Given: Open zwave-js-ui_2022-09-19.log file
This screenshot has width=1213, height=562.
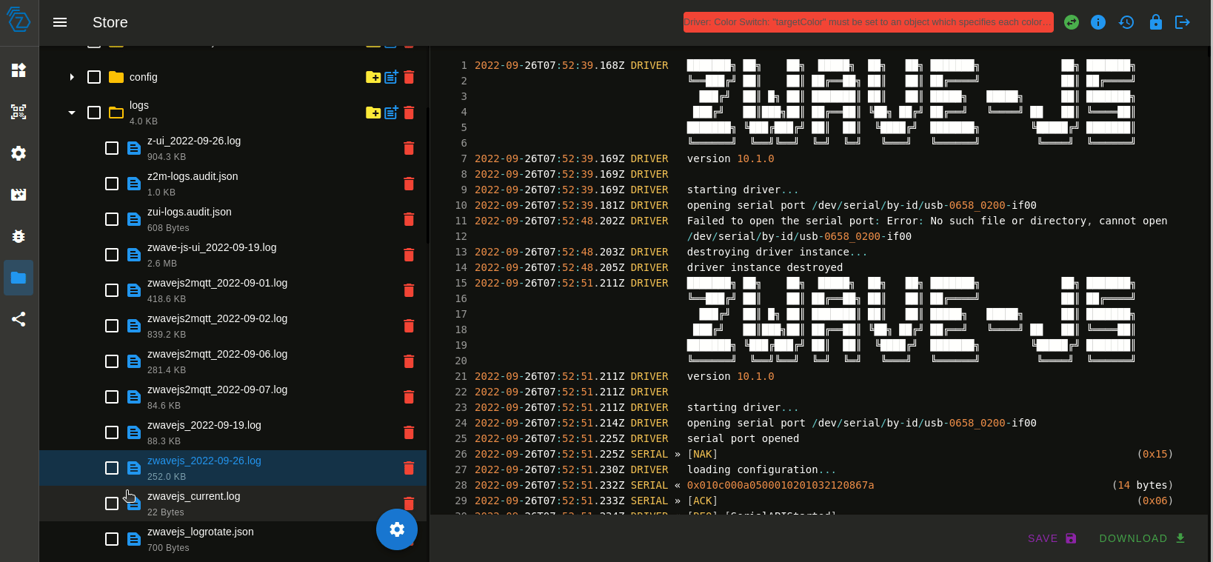Looking at the screenshot, I should coord(212,247).
